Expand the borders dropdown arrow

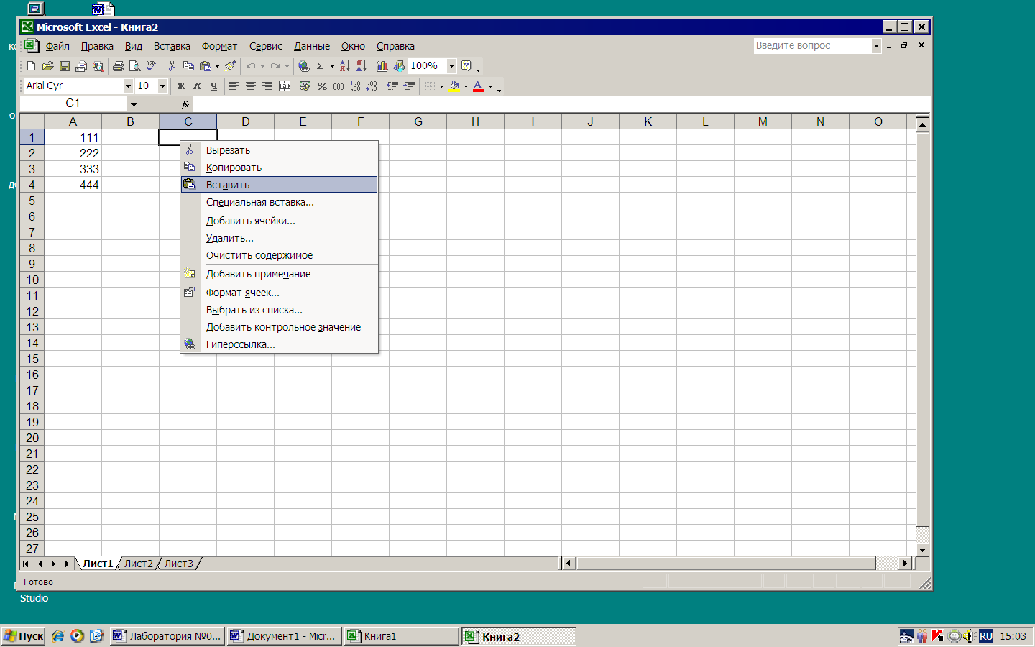point(441,86)
